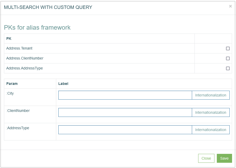This screenshot has height=168, width=236.
Task: Open Internationalization for the :City row
Action: click(x=211, y=95)
